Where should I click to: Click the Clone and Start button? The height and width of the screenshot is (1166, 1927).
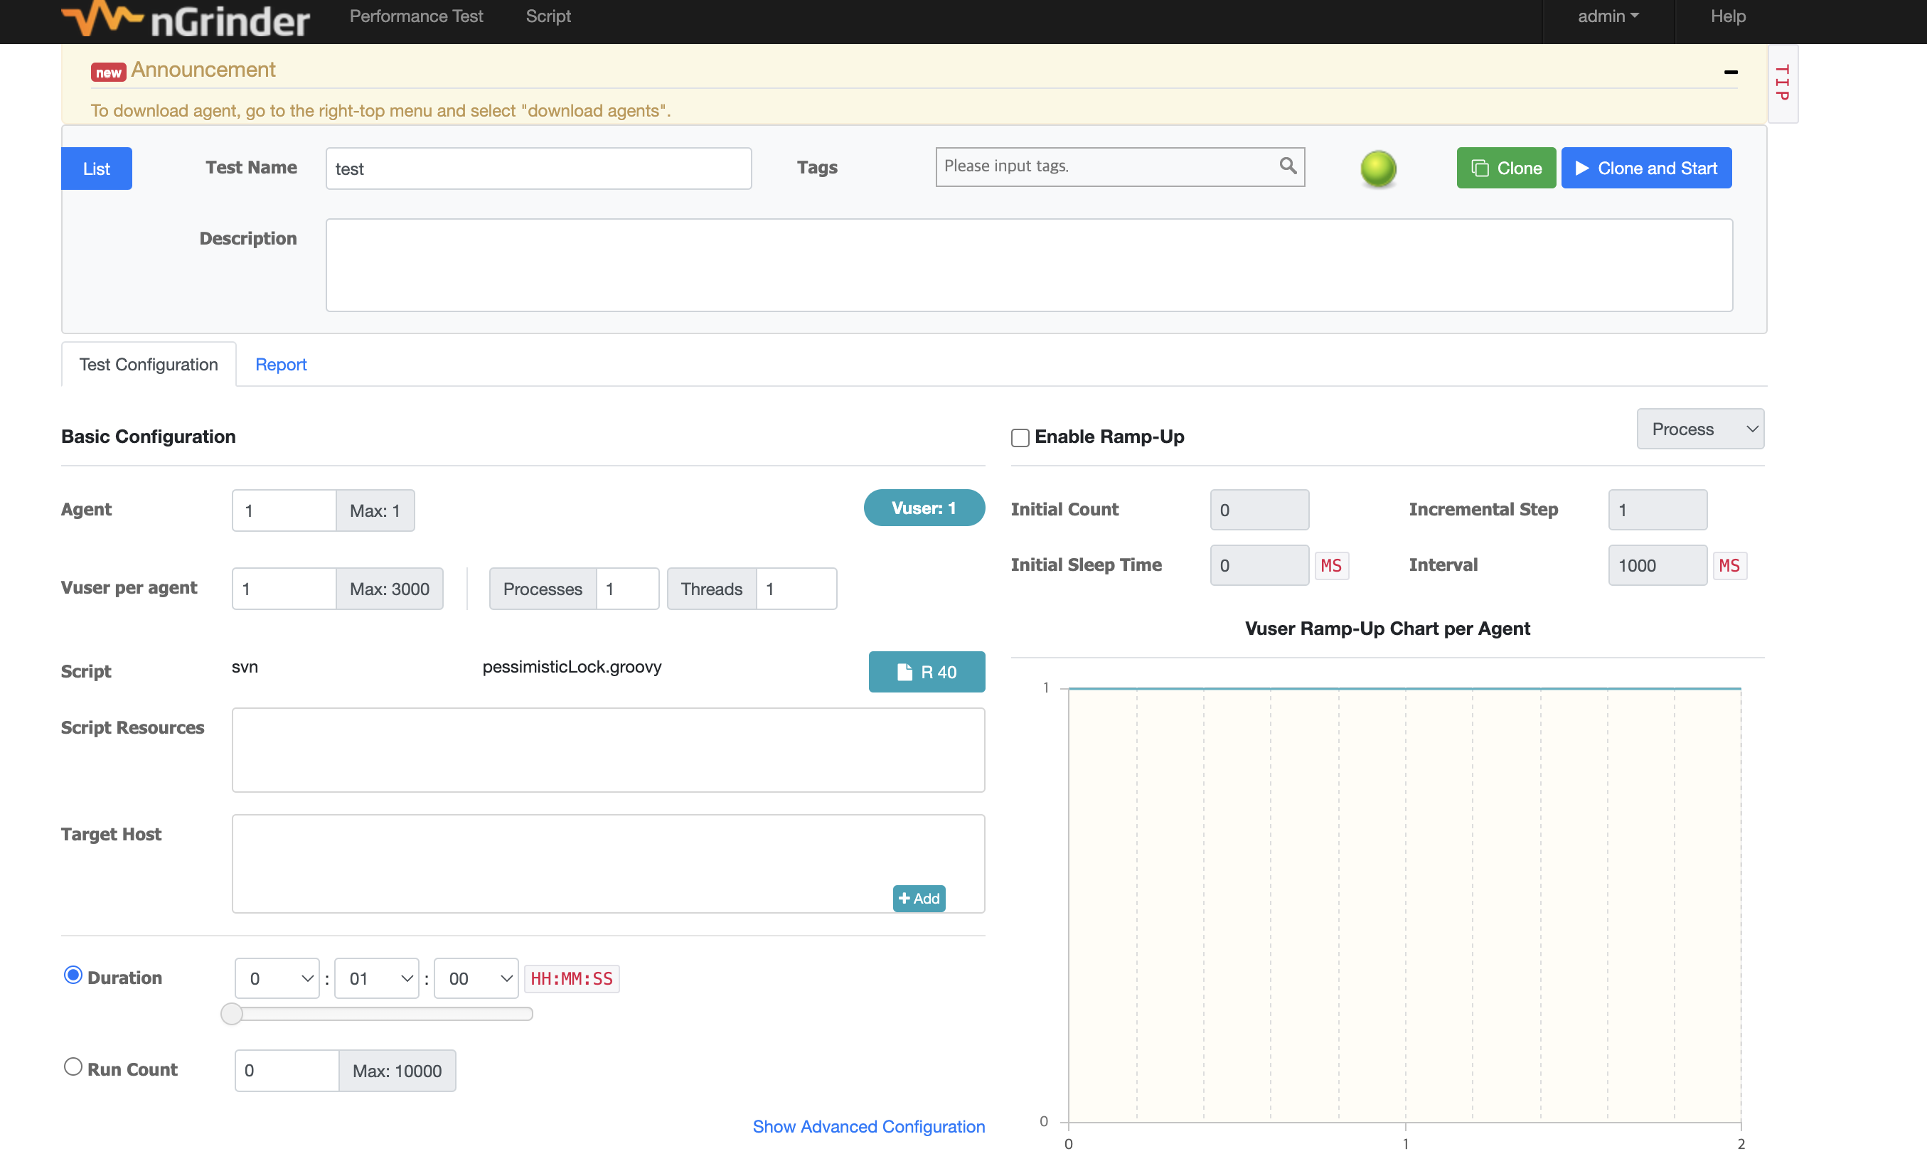pyautogui.click(x=1645, y=168)
